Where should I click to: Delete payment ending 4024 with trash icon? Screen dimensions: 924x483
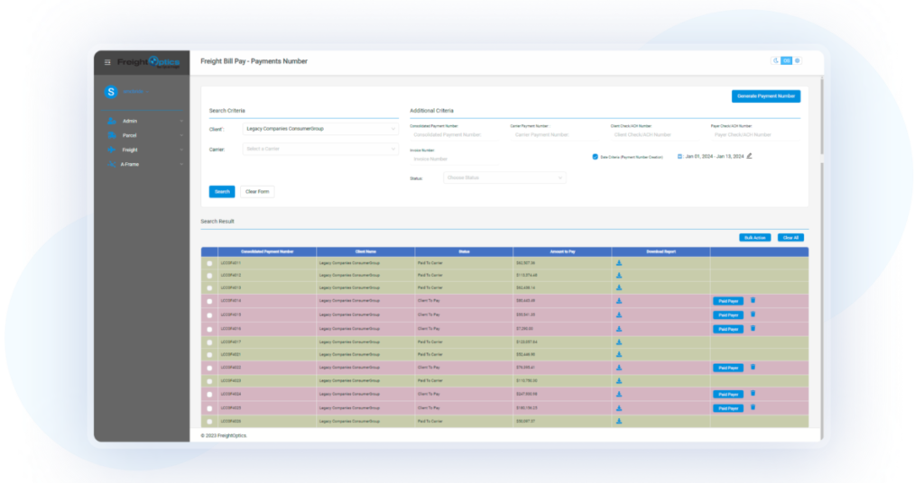tap(753, 394)
